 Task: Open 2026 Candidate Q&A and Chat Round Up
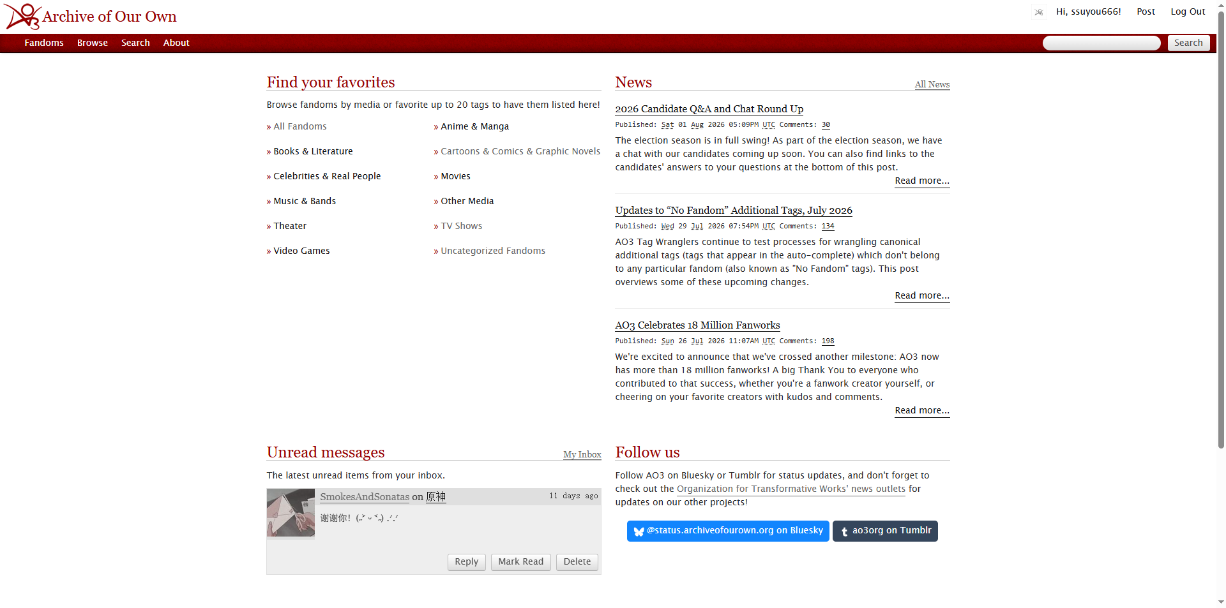coord(709,109)
